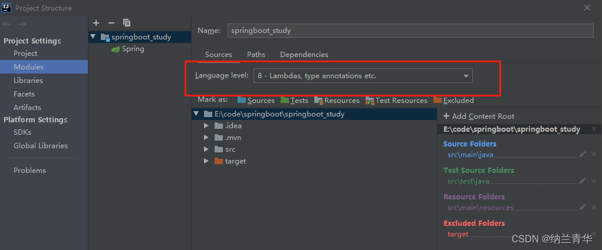This screenshot has height=250, width=602.
Task: Select E:\code\springboot\springboot_study root in tree
Action: pyautogui.click(x=314, y=114)
